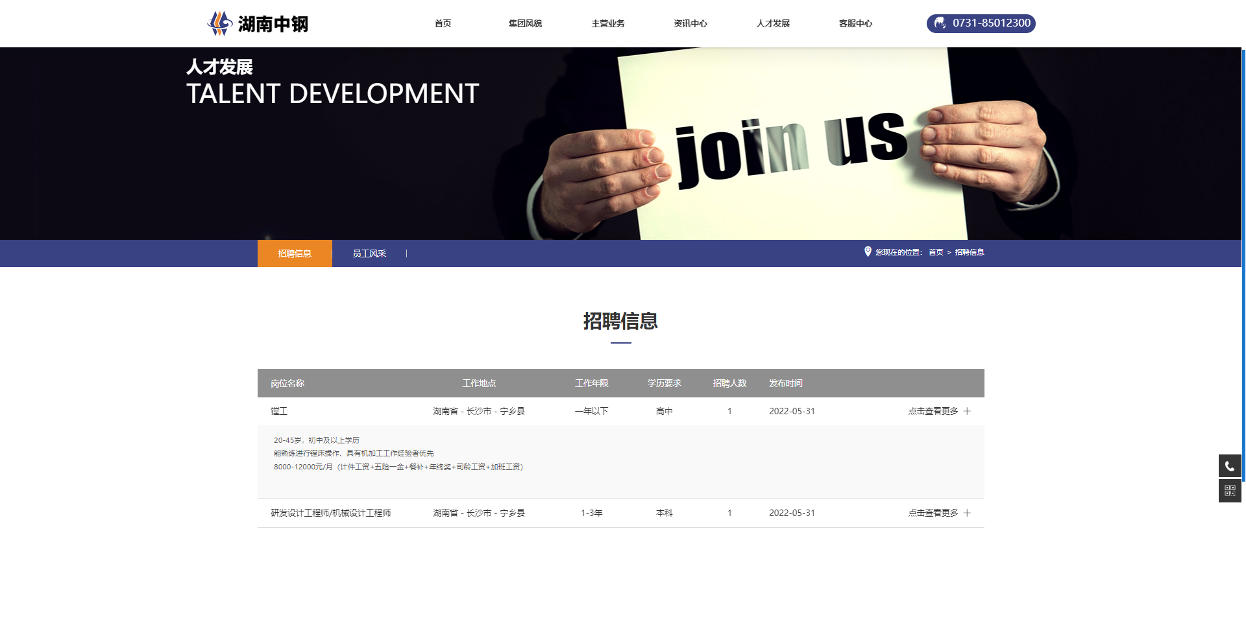1246x623 pixels.
Task: Open 客服中心 in the top navigation
Action: click(x=855, y=23)
